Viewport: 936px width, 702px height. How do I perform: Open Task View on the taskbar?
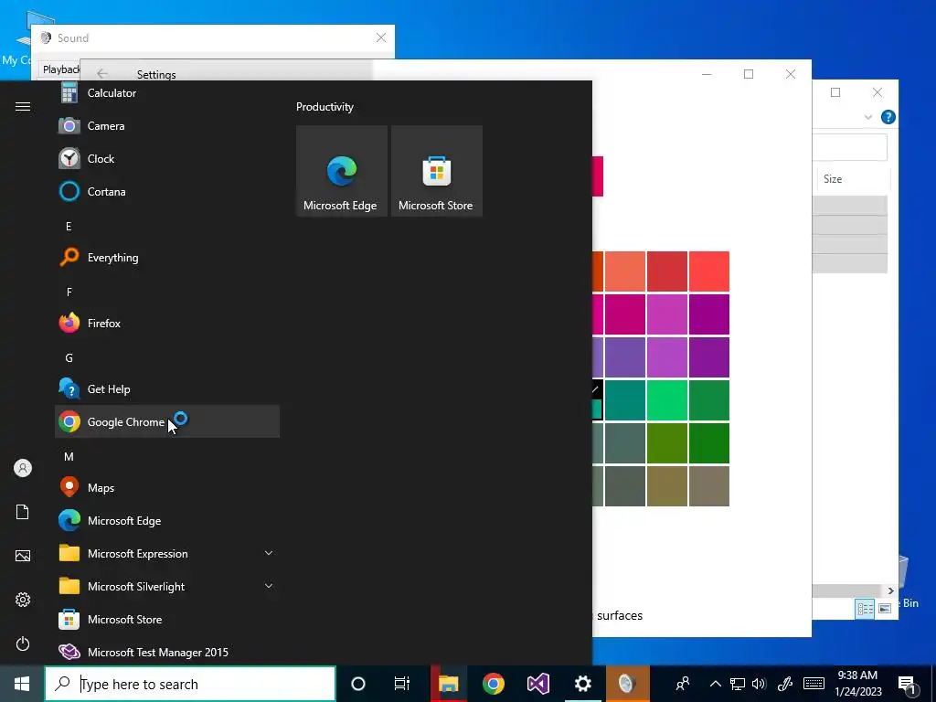(x=402, y=684)
